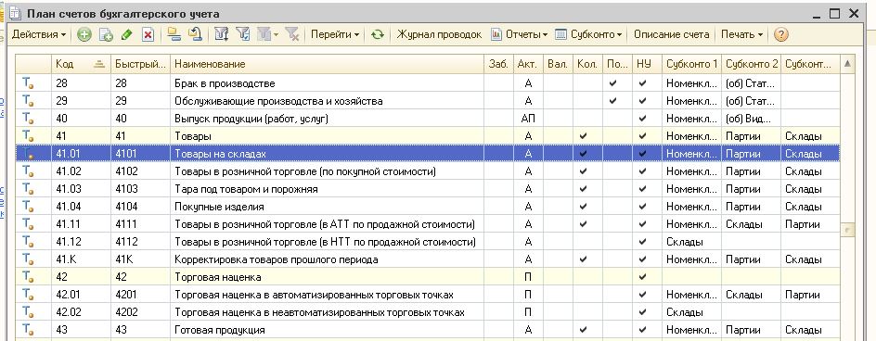Screen dimensions: 876x341
Task: Click the scroll up arrow of the list
Action: click(x=847, y=64)
